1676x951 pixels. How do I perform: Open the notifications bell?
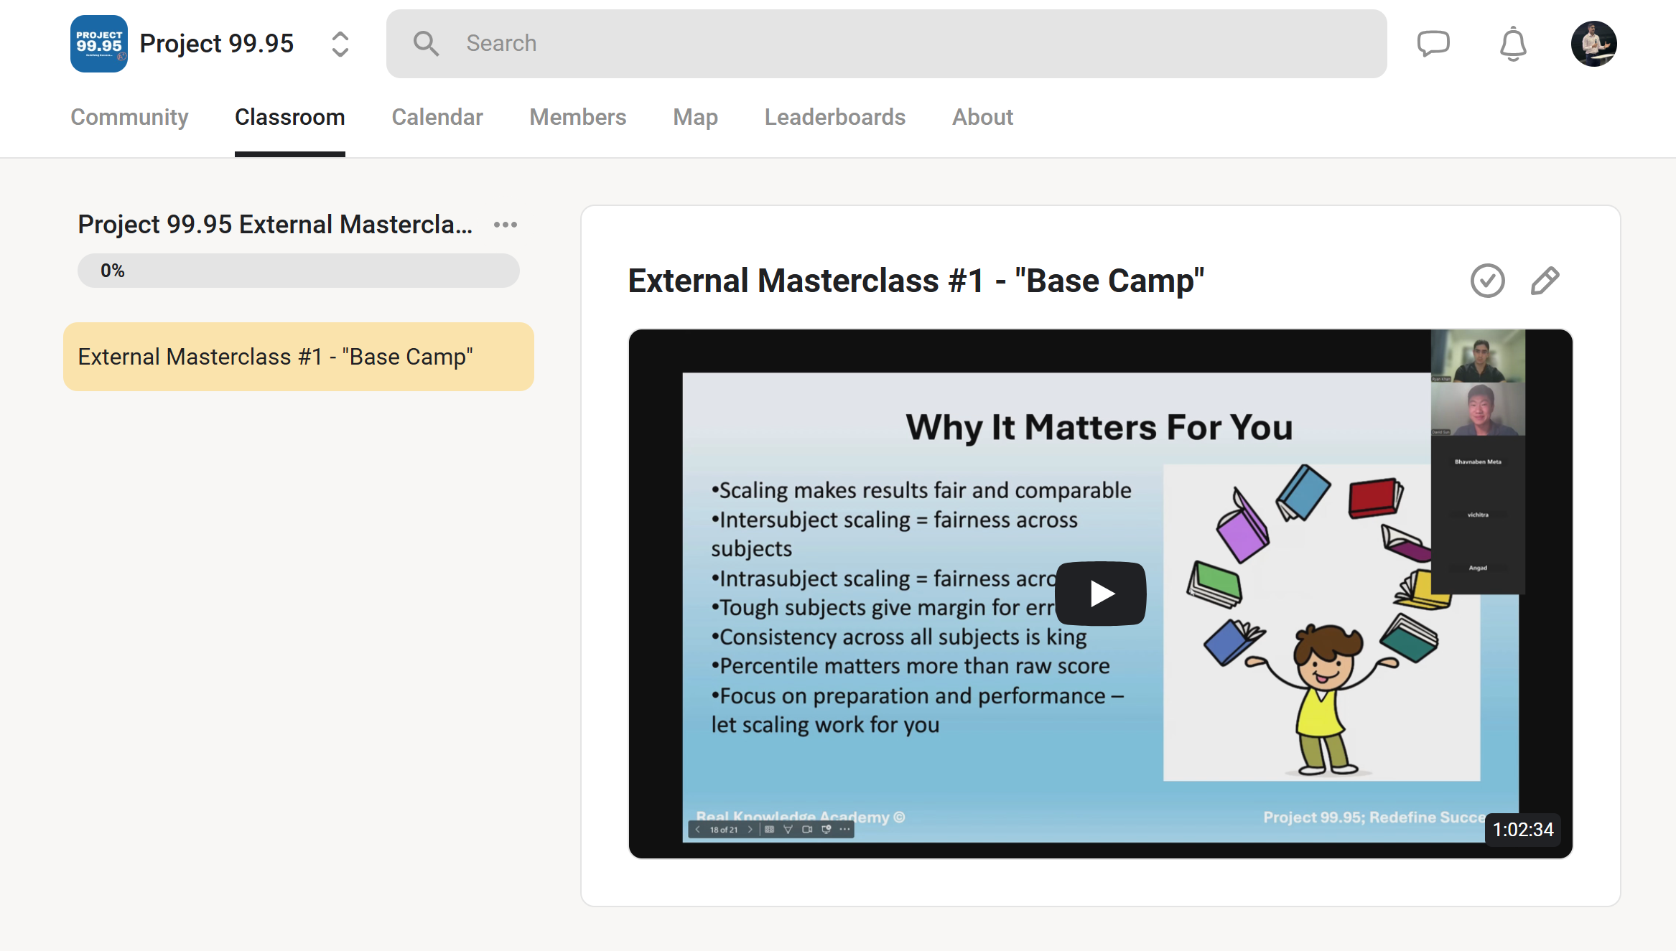[x=1513, y=44]
